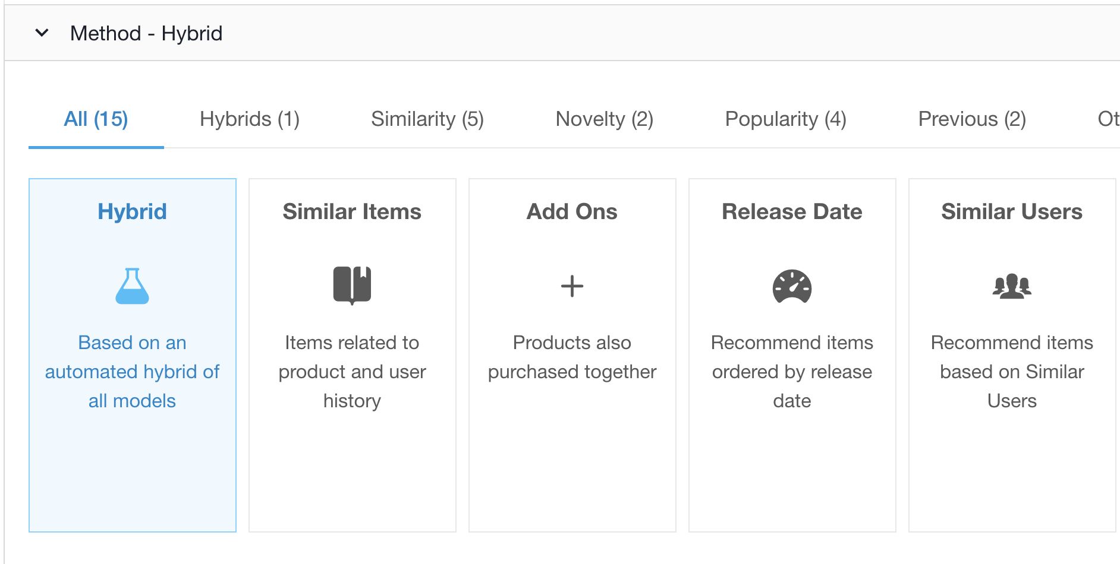Pick the Add Ons card heading
Screen dimensions: 1120x564
(572, 212)
